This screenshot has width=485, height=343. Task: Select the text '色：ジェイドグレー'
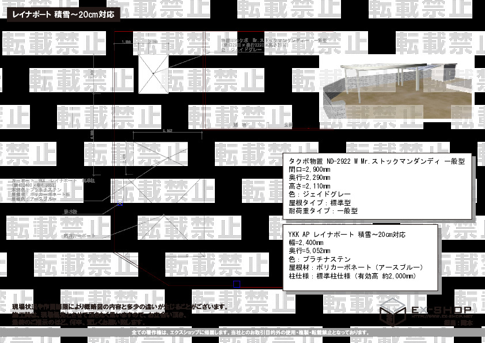pyautogui.click(x=320, y=194)
